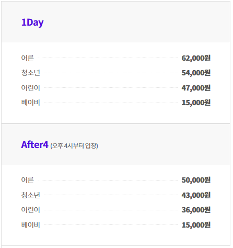Click the 50,000원 After4 adult price

(196, 180)
